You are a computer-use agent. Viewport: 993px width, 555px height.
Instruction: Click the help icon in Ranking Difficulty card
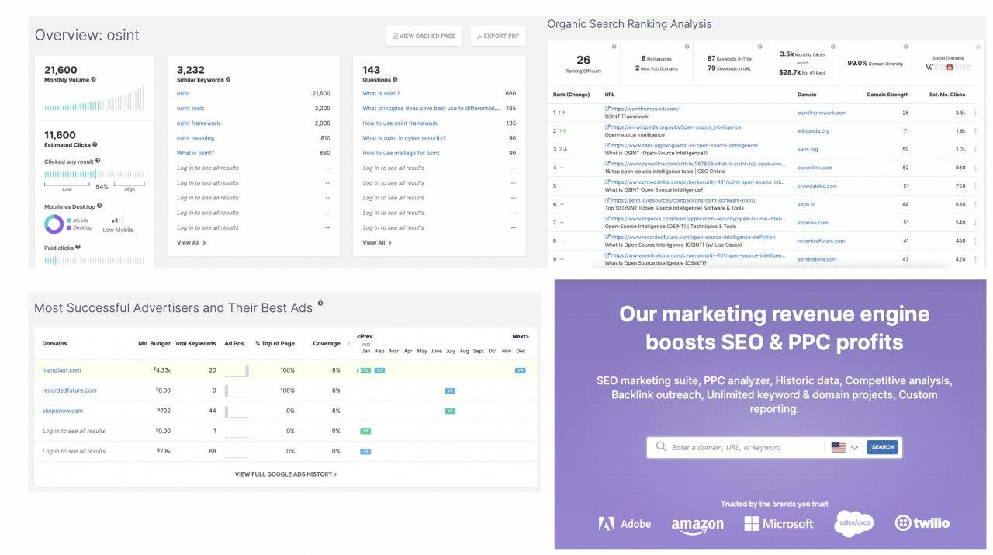[614, 47]
